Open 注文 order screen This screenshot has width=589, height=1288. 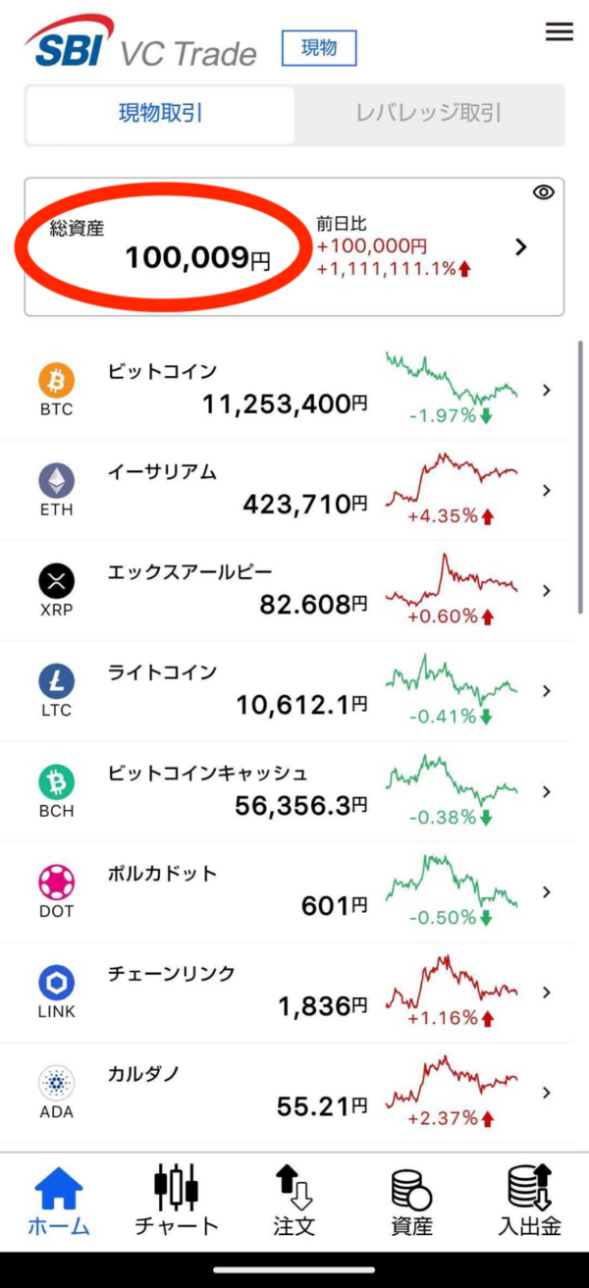[x=294, y=1200]
